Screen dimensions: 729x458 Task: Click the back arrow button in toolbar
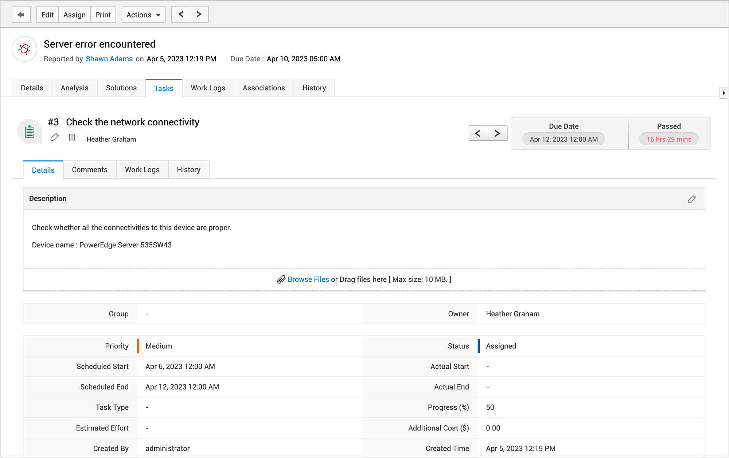click(21, 15)
